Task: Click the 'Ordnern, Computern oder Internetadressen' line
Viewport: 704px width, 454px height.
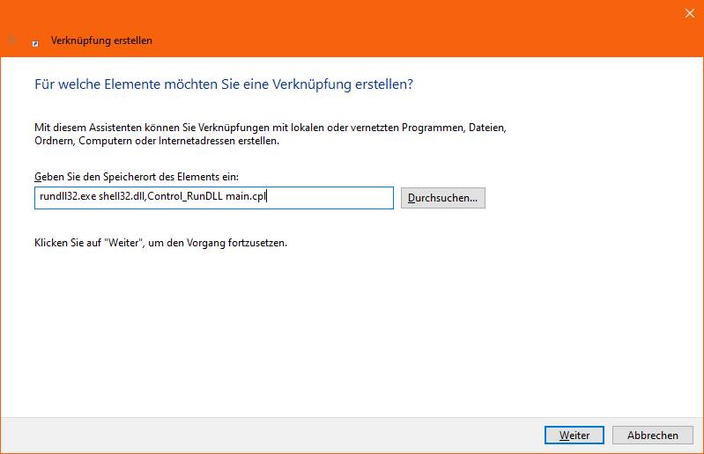Action: click(156, 141)
